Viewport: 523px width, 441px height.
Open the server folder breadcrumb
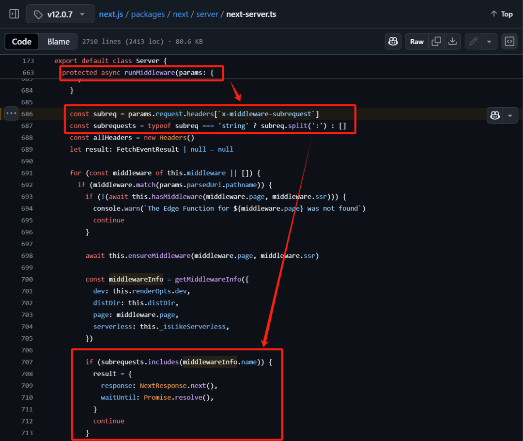[207, 14]
